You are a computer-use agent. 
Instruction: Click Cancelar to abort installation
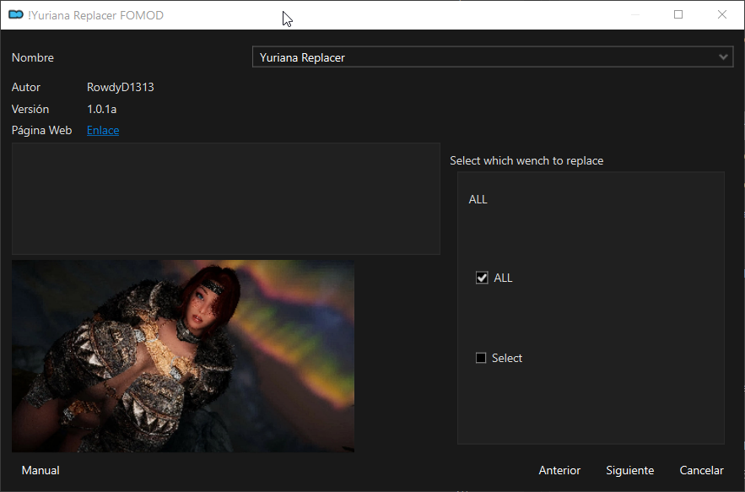pos(701,470)
